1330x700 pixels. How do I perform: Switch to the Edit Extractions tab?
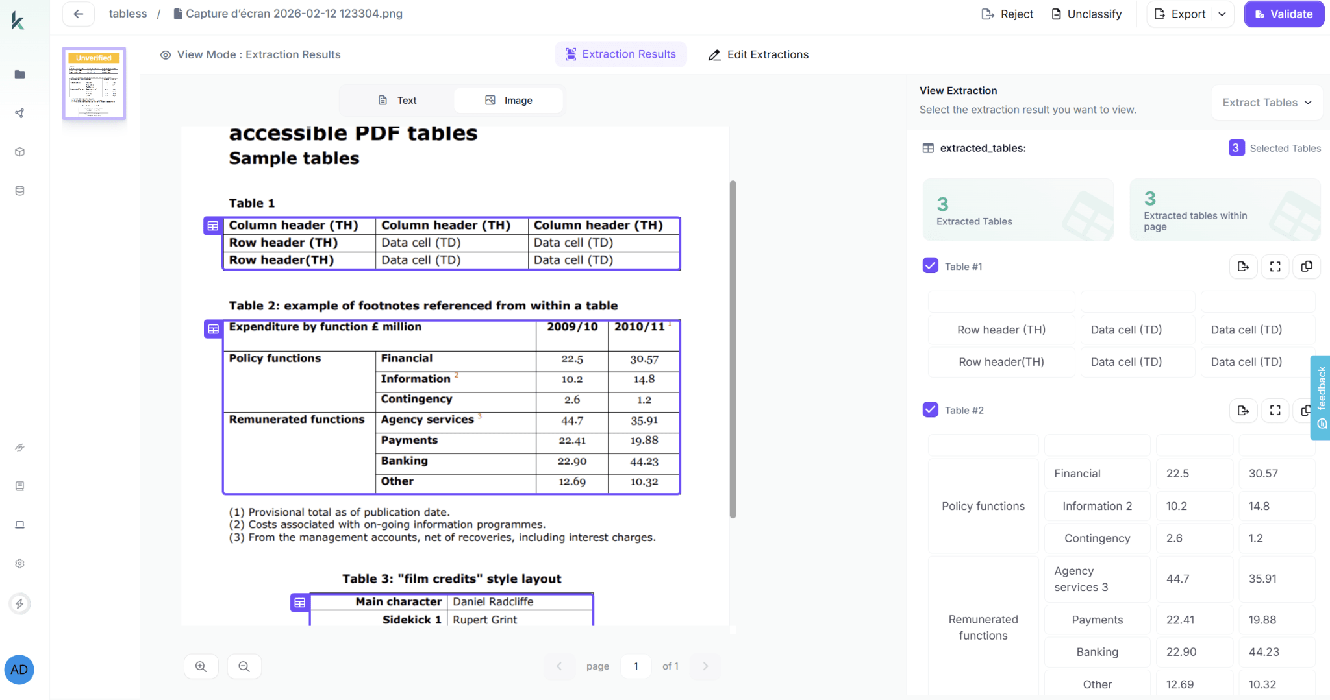click(x=758, y=54)
